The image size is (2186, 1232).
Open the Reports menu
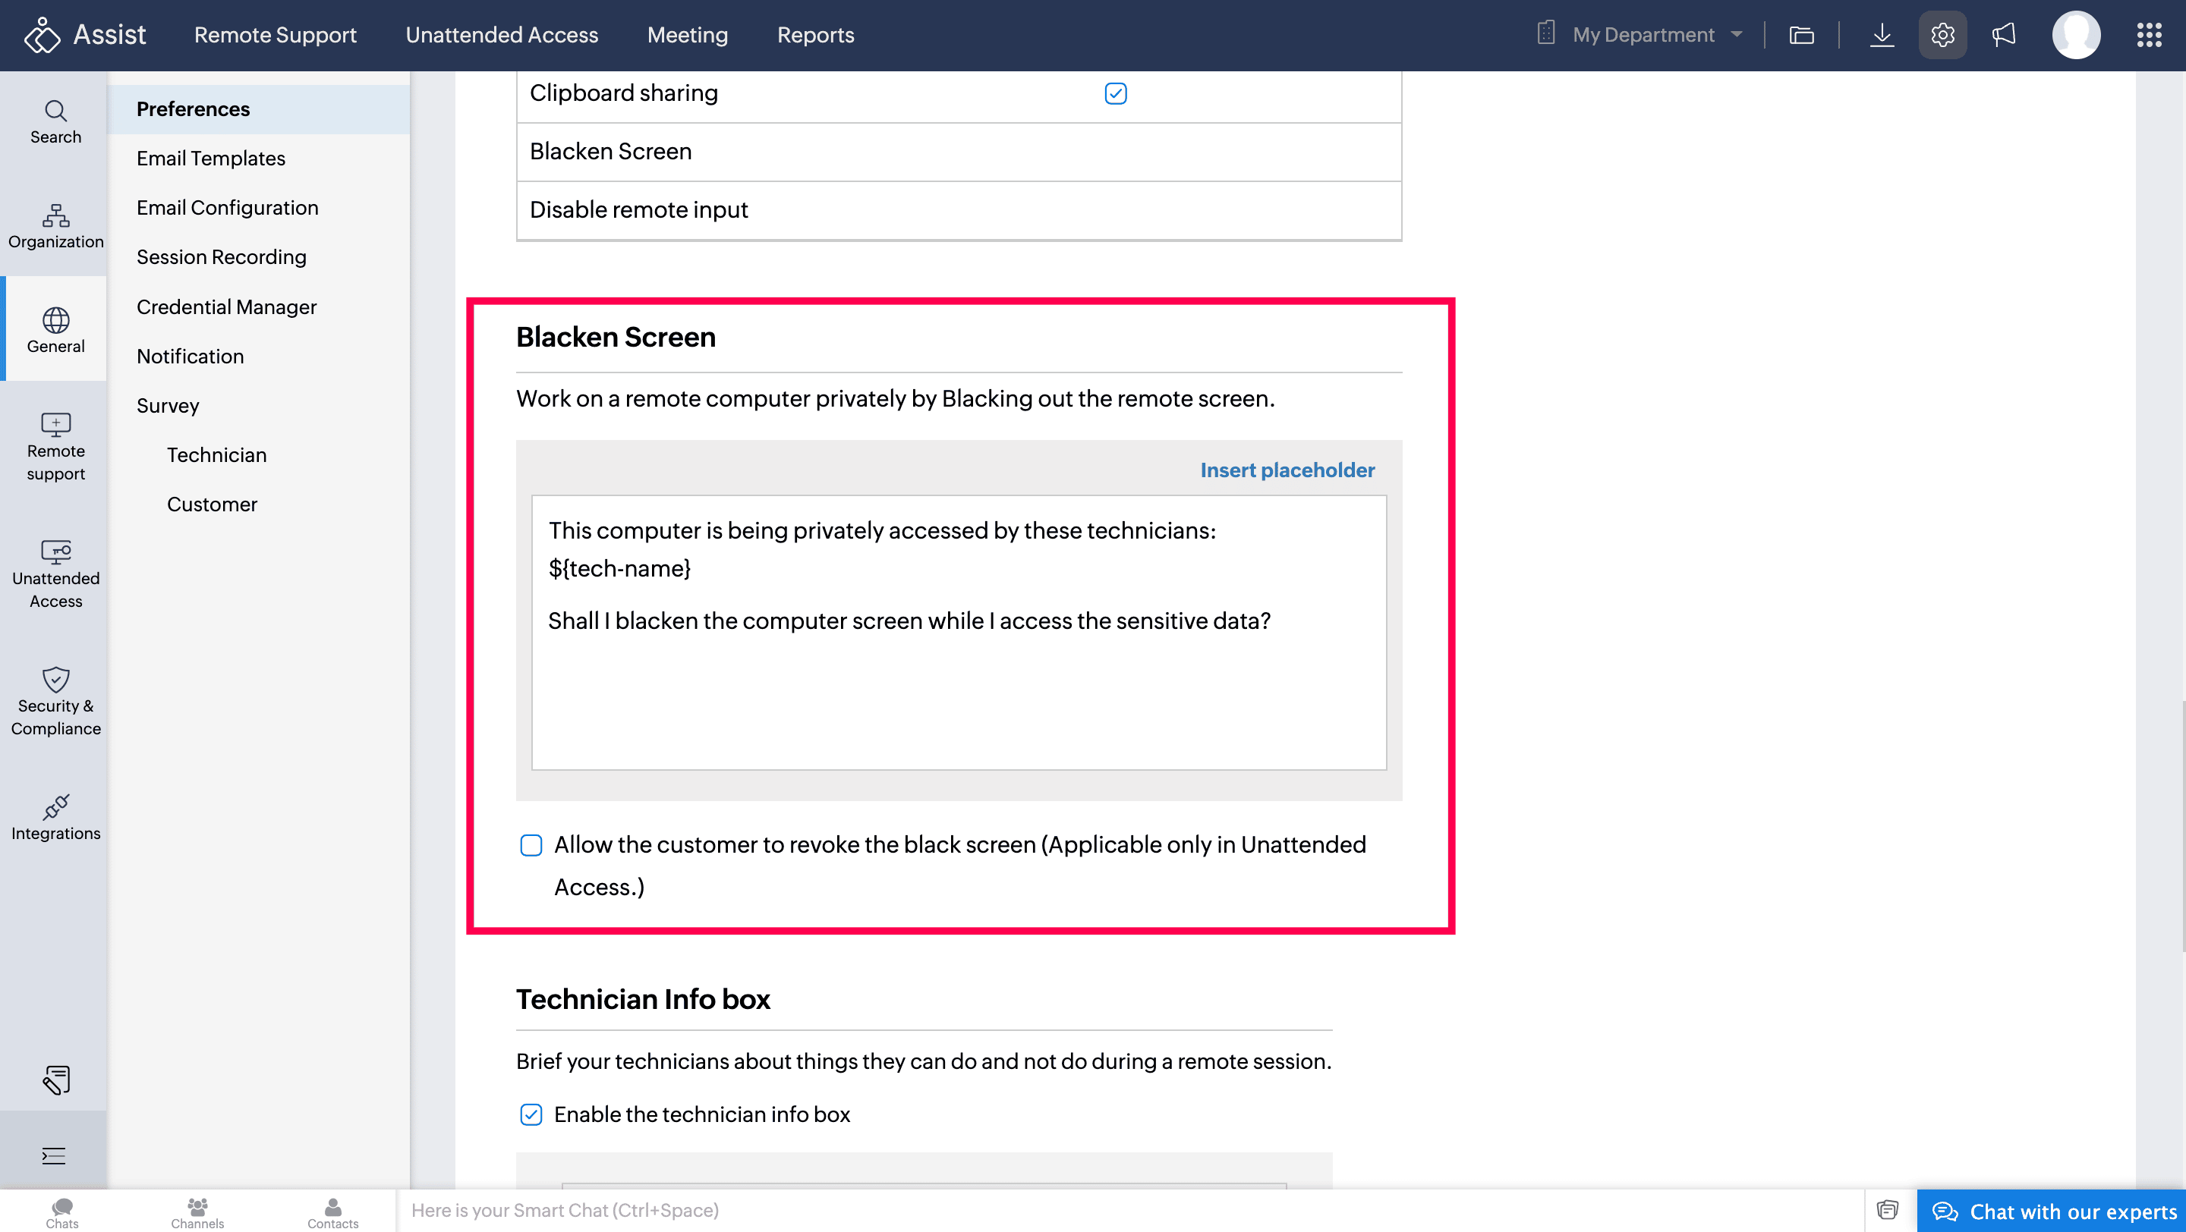coord(814,35)
